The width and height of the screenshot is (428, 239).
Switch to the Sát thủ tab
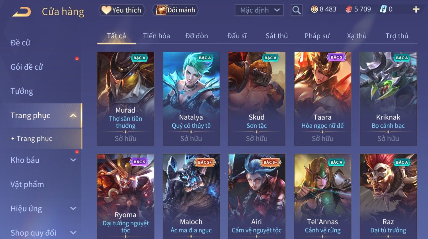[x=276, y=36]
